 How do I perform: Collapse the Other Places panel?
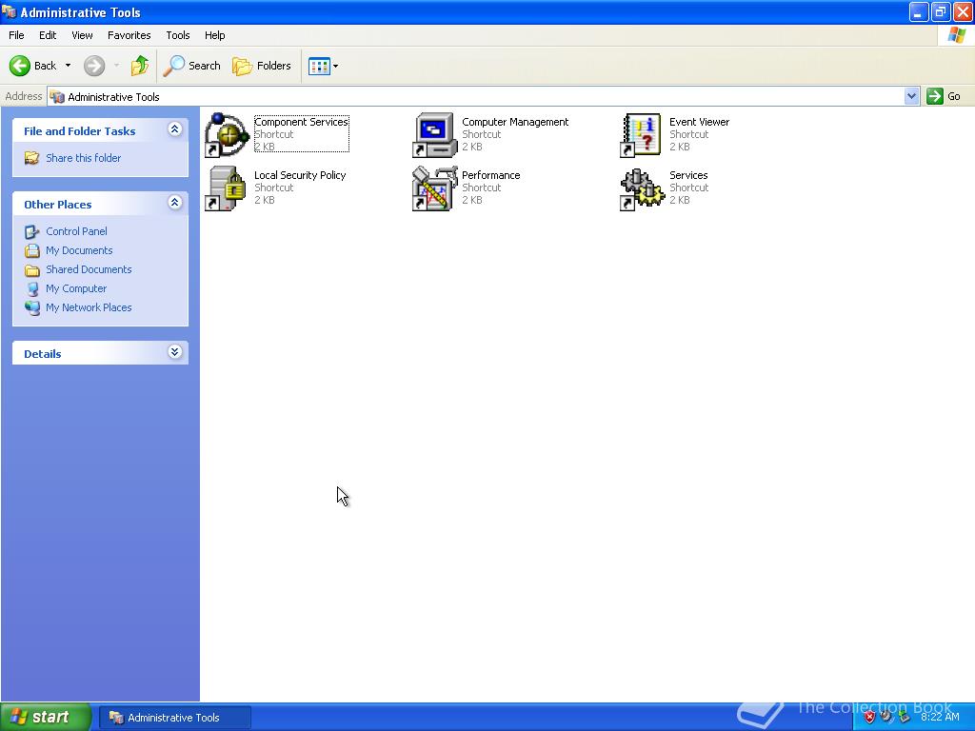pos(175,203)
